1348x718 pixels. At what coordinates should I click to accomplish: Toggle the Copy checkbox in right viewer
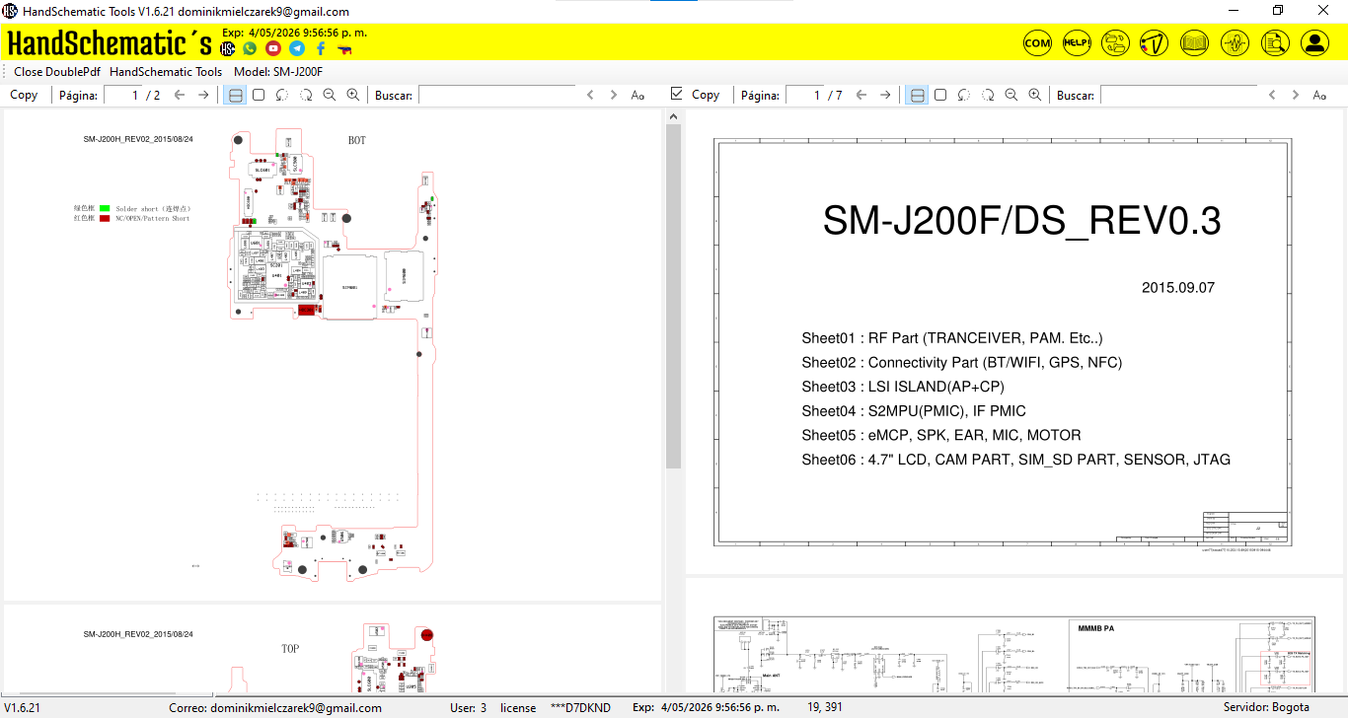[676, 94]
